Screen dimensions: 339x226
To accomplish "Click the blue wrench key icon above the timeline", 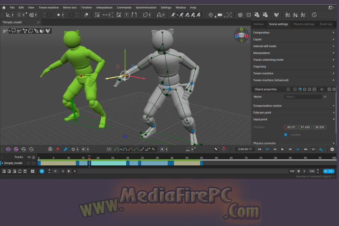I will click(65, 149).
